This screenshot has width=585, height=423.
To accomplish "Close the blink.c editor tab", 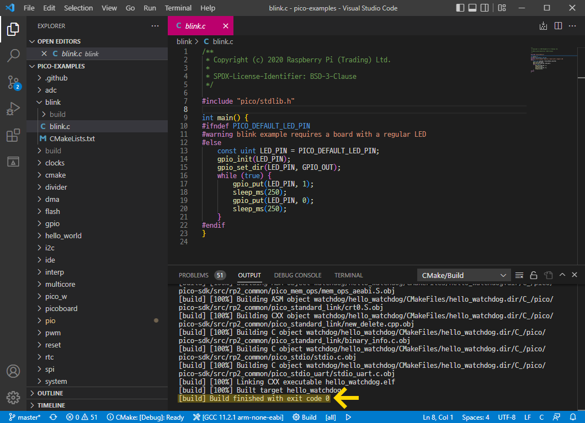I will point(226,26).
